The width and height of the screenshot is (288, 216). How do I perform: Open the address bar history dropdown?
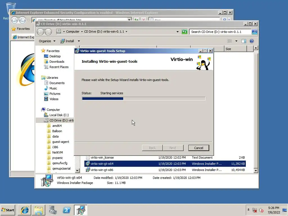(177, 31)
